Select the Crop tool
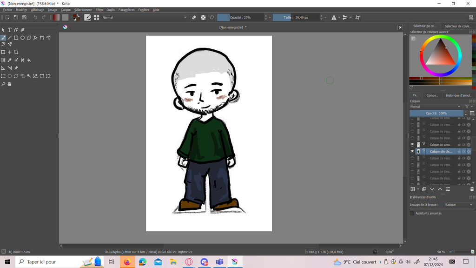 point(16,52)
